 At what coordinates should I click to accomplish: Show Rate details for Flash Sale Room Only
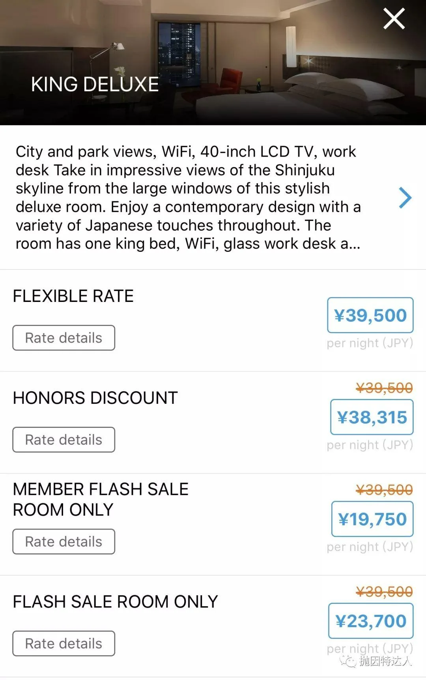click(64, 643)
